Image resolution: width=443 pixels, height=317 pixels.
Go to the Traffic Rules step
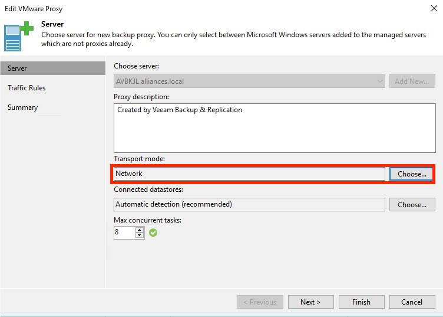point(27,88)
